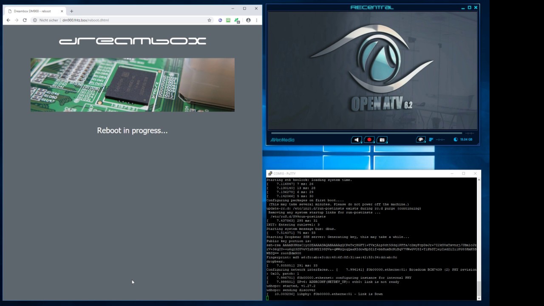The image size is (544, 306).
Task: Click 'Public key portion is:' line
Action: click(x=289, y=241)
